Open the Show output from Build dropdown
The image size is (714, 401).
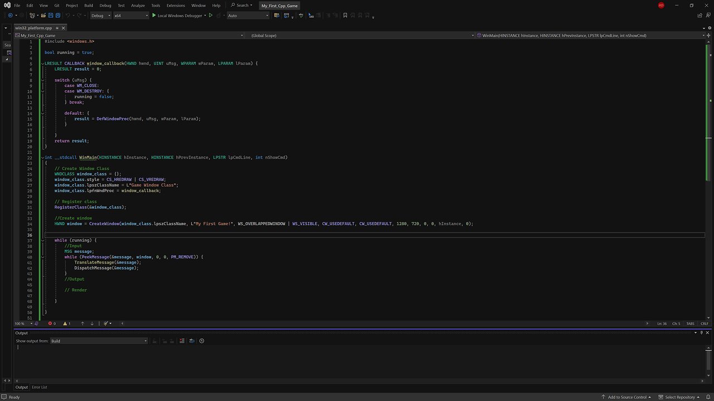(x=99, y=341)
